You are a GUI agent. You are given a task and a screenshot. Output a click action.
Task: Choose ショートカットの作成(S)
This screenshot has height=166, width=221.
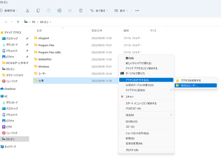click(146, 133)
